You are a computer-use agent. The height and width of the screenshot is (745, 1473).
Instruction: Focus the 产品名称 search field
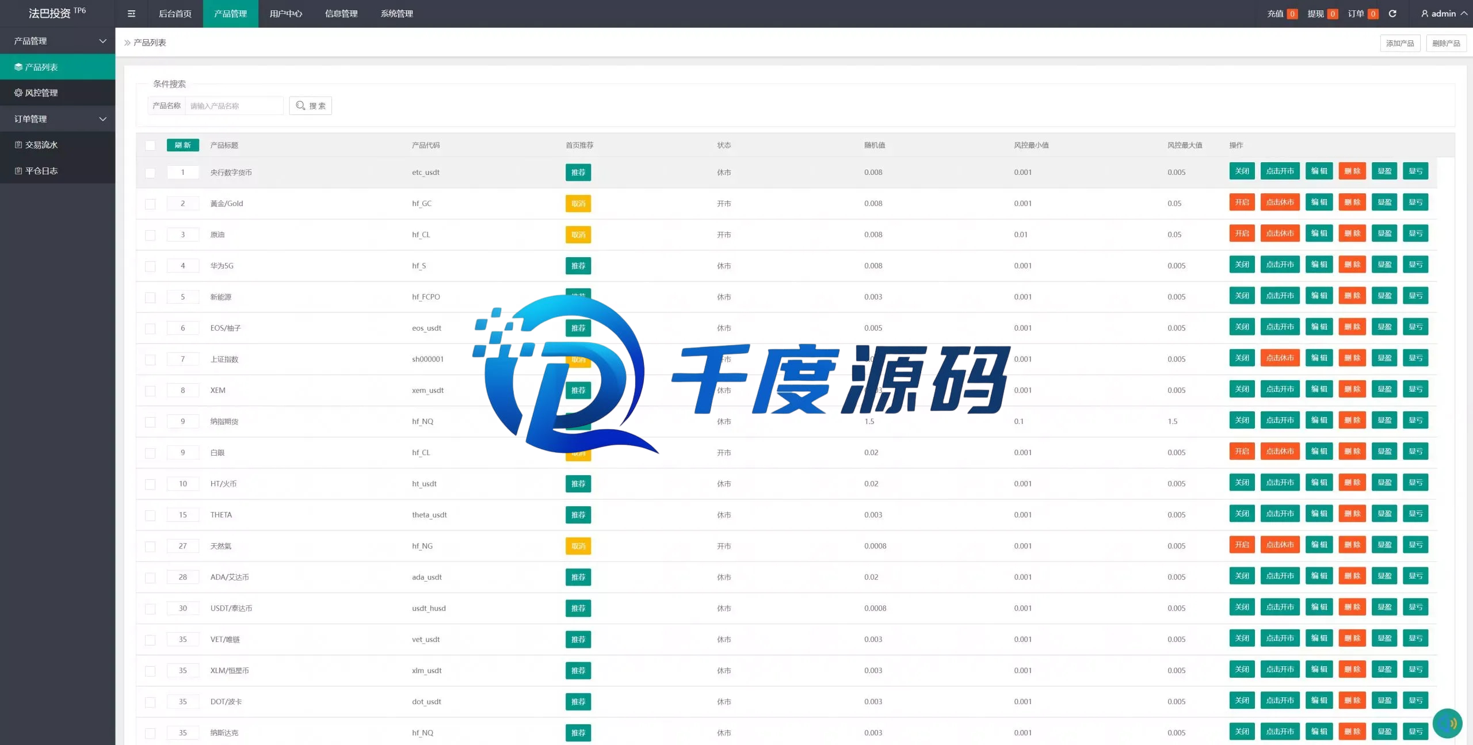234,106
